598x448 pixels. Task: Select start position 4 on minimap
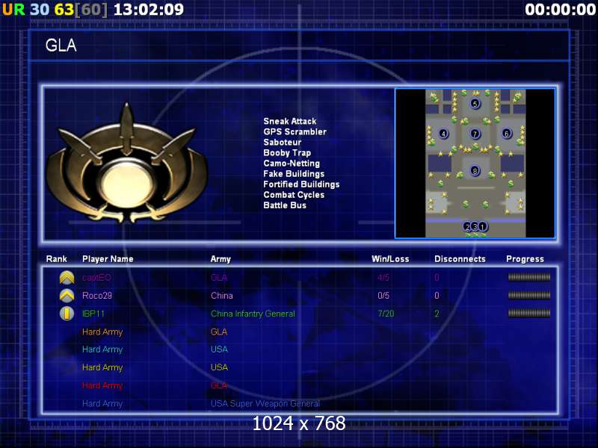[x=443, y=134]
